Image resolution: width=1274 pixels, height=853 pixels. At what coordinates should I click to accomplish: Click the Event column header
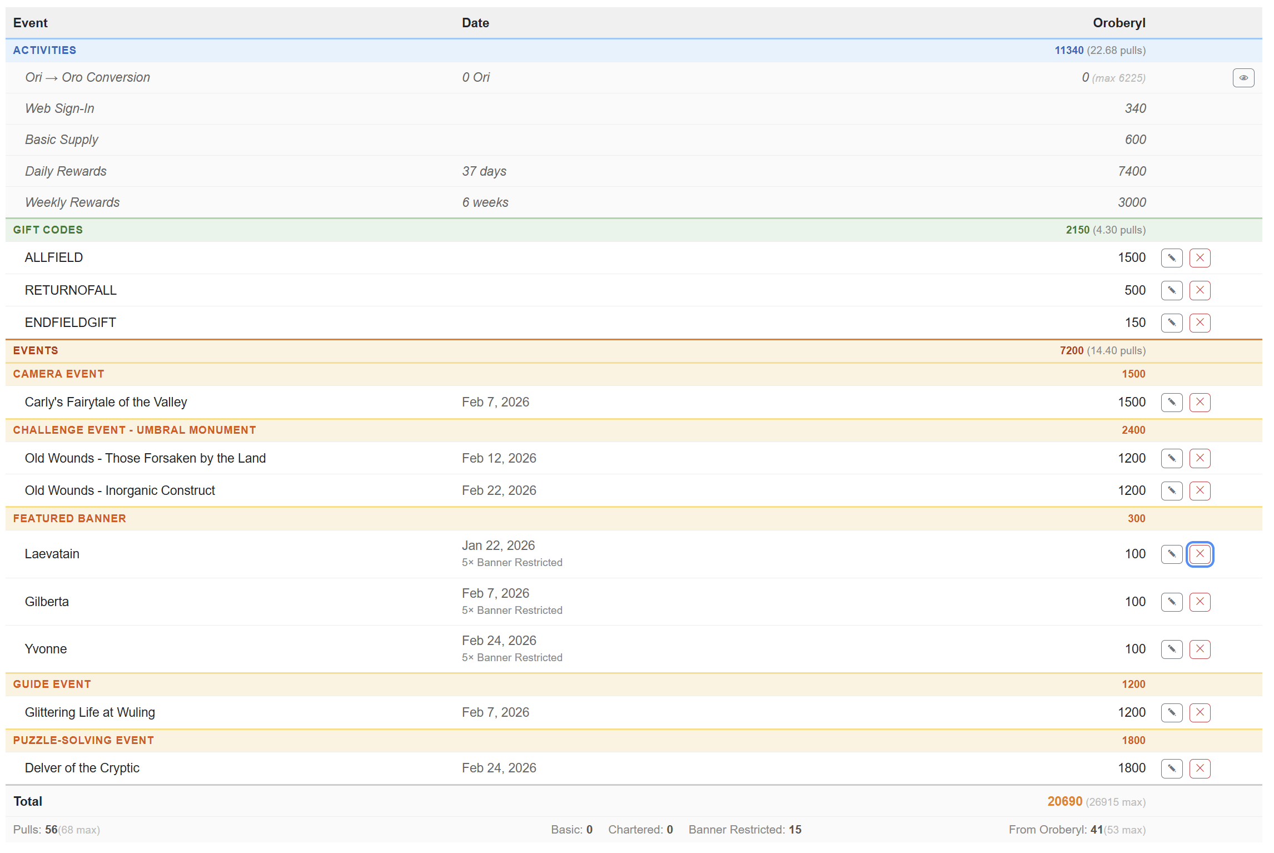[x=31, y=23]
